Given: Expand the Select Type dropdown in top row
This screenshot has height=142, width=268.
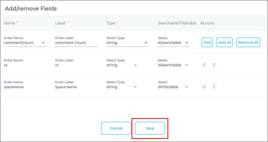Looking at the screenshot, I should [x=146, y=43].
